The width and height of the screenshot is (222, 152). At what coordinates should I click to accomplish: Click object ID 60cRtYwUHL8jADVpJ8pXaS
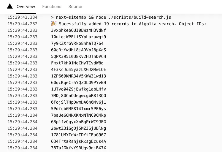[x=78, y=50]
